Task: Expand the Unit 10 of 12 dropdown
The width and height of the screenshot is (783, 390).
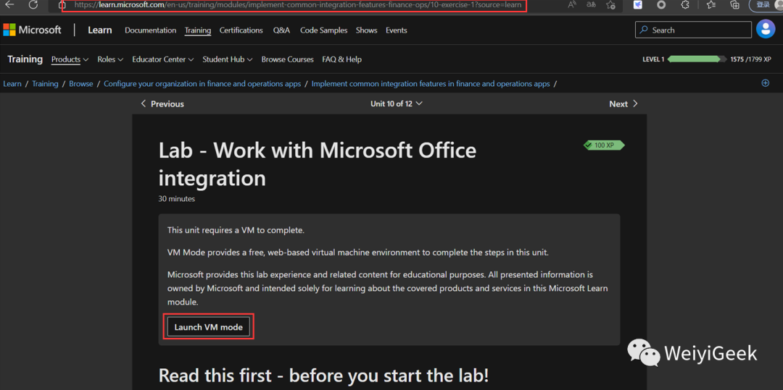Action: click(x=397, y=103)
